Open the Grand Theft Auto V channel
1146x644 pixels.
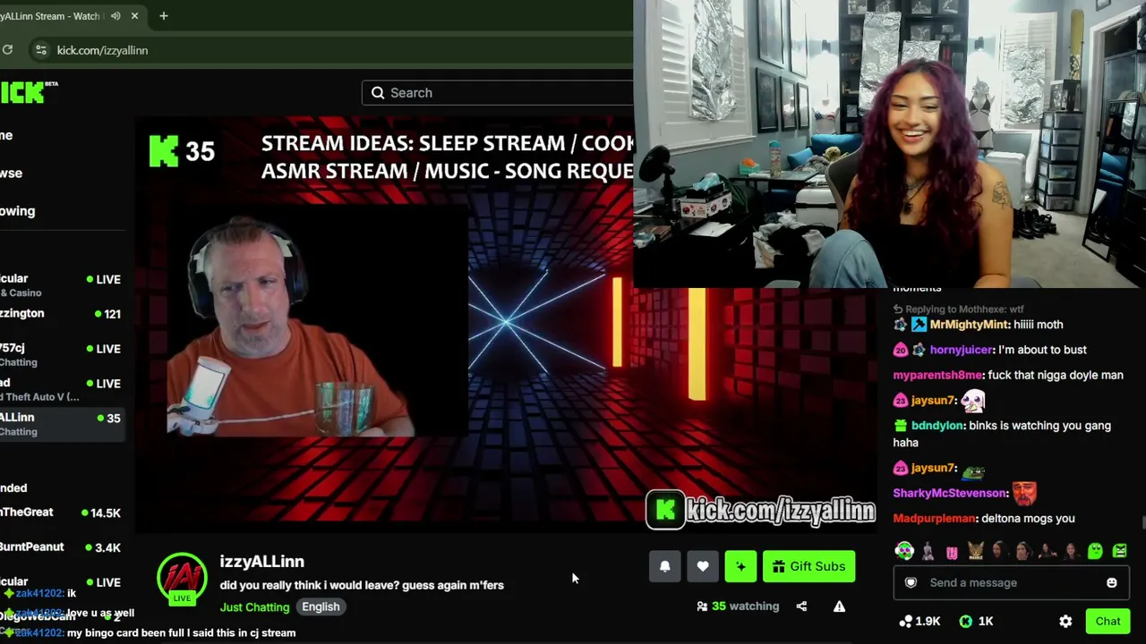(x=62, y=389)
